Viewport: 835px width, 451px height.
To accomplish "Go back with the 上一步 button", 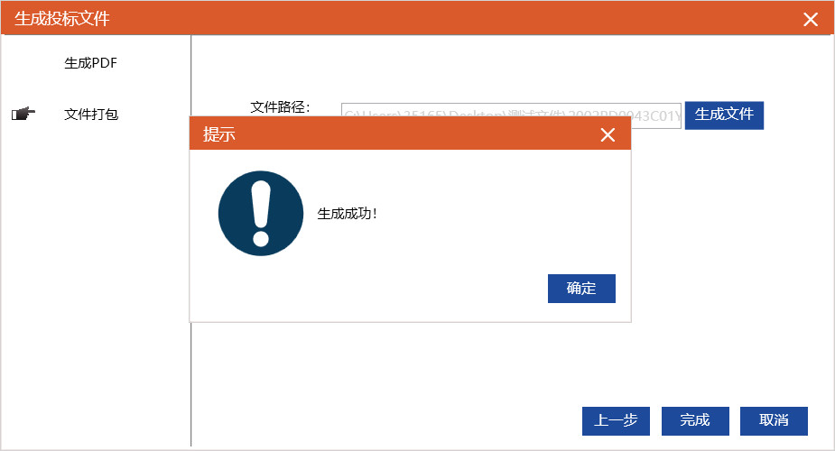I will [x=616, y=420].
